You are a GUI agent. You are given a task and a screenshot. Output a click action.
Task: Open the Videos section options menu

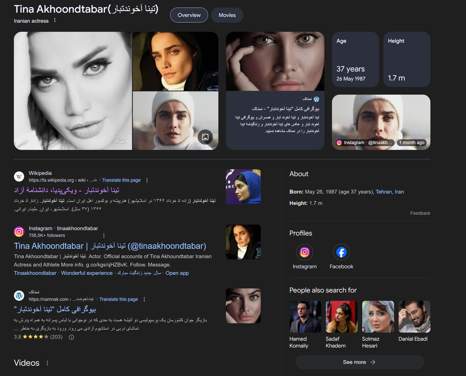pos(47,363)
